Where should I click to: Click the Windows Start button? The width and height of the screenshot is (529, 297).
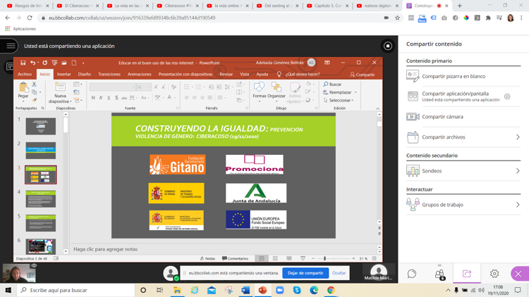point(8,290)
